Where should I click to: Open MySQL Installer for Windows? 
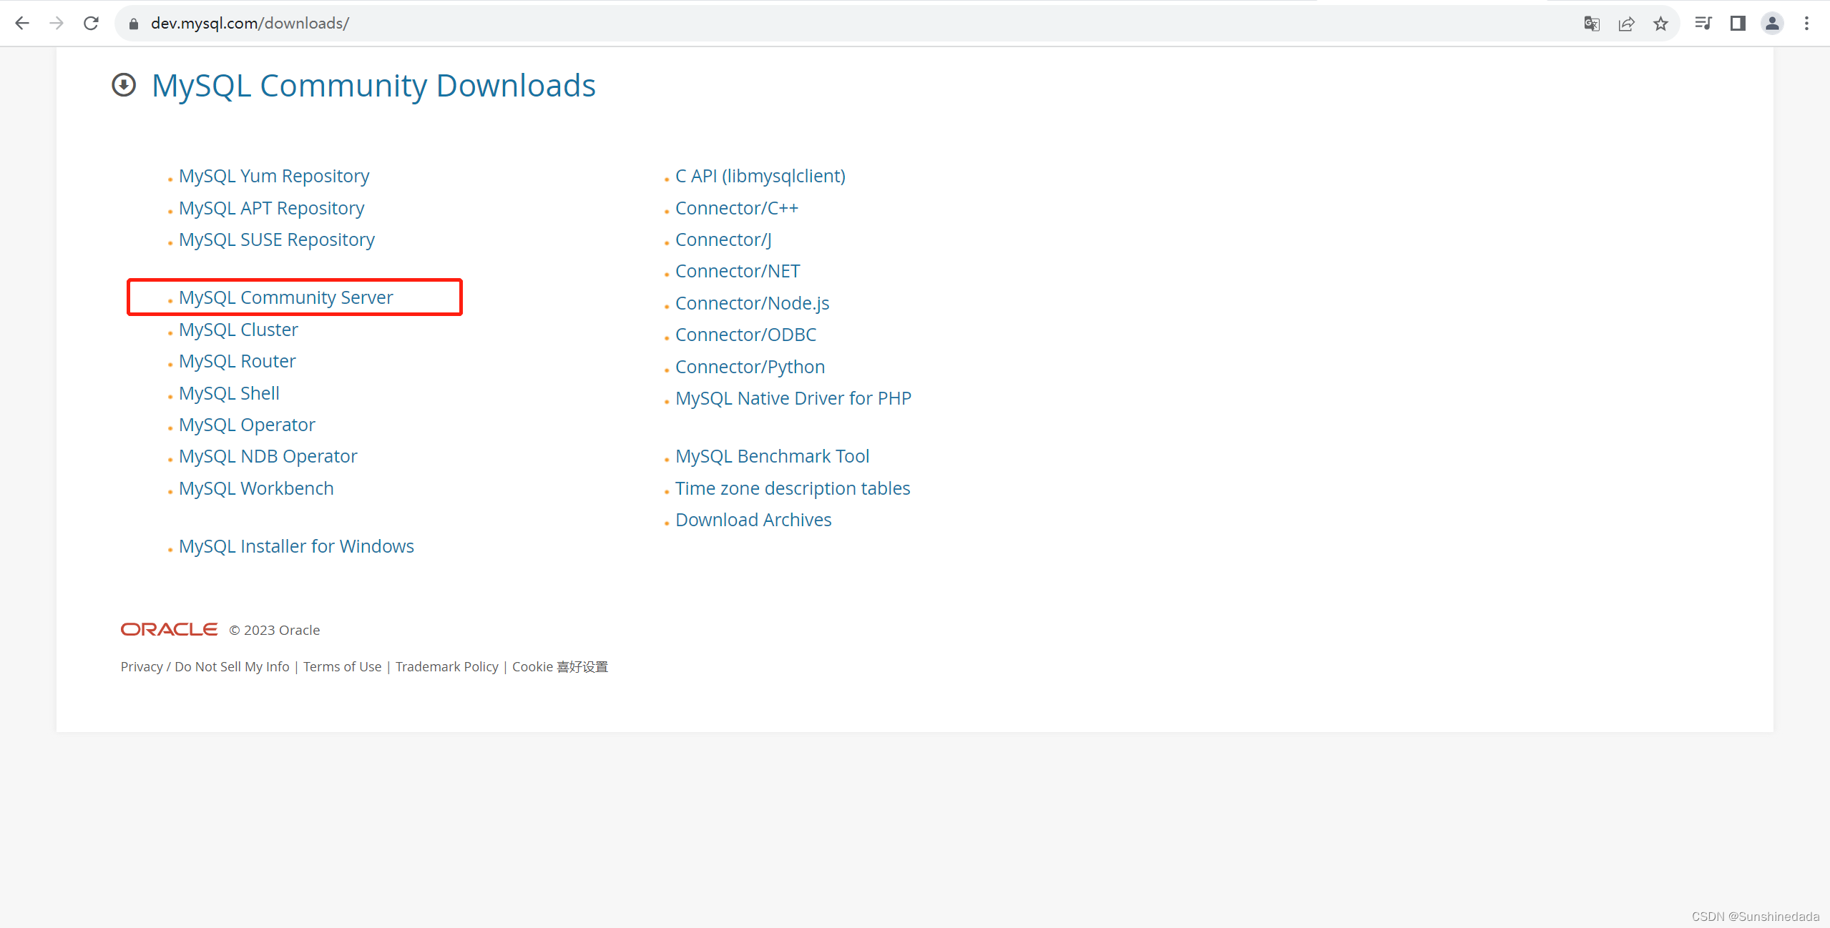click(x=296, y=546)
